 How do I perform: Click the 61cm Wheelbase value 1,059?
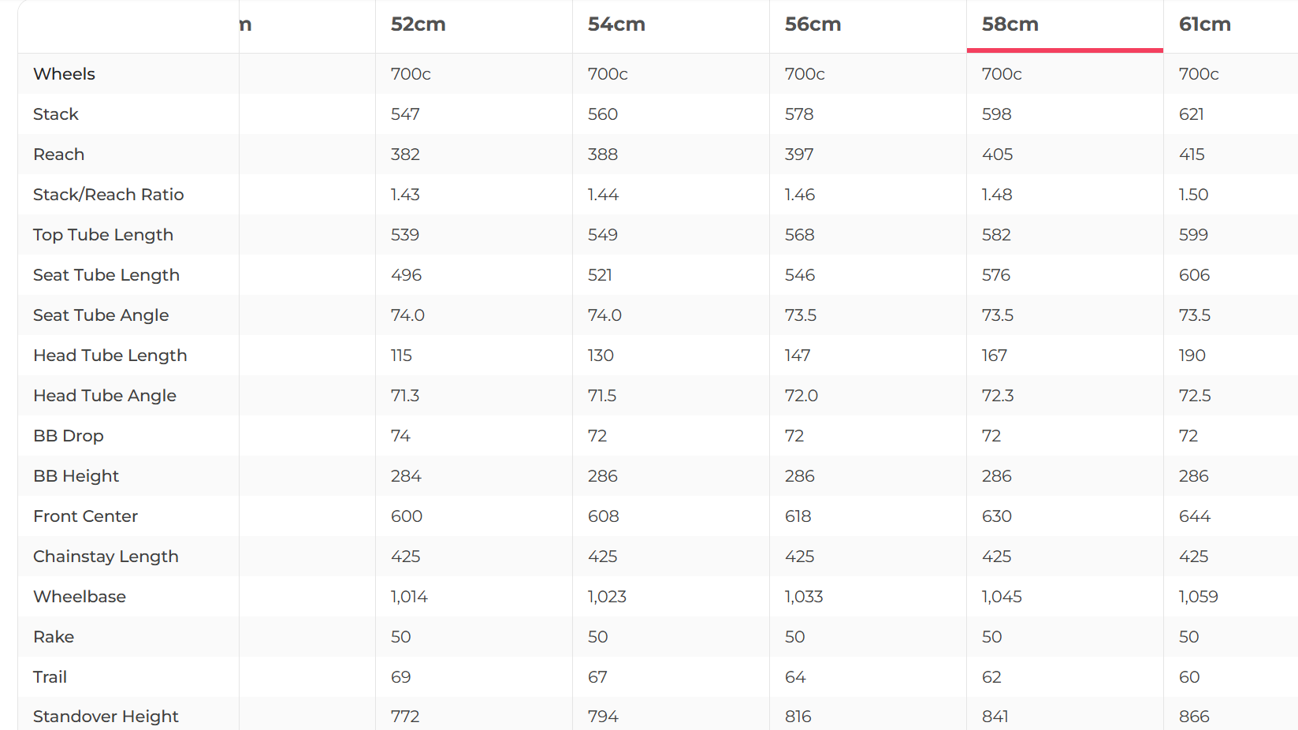pos(1198,597)
